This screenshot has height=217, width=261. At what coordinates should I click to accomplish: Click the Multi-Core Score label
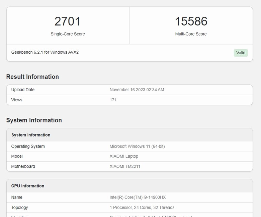click(x=191, y=34)
